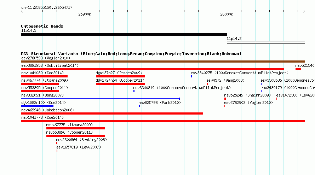Open nsv825798 (Park2010) variant label
The height and width of the screenshot is (175, 315).
pyautogui.click(x=160, y=103)
